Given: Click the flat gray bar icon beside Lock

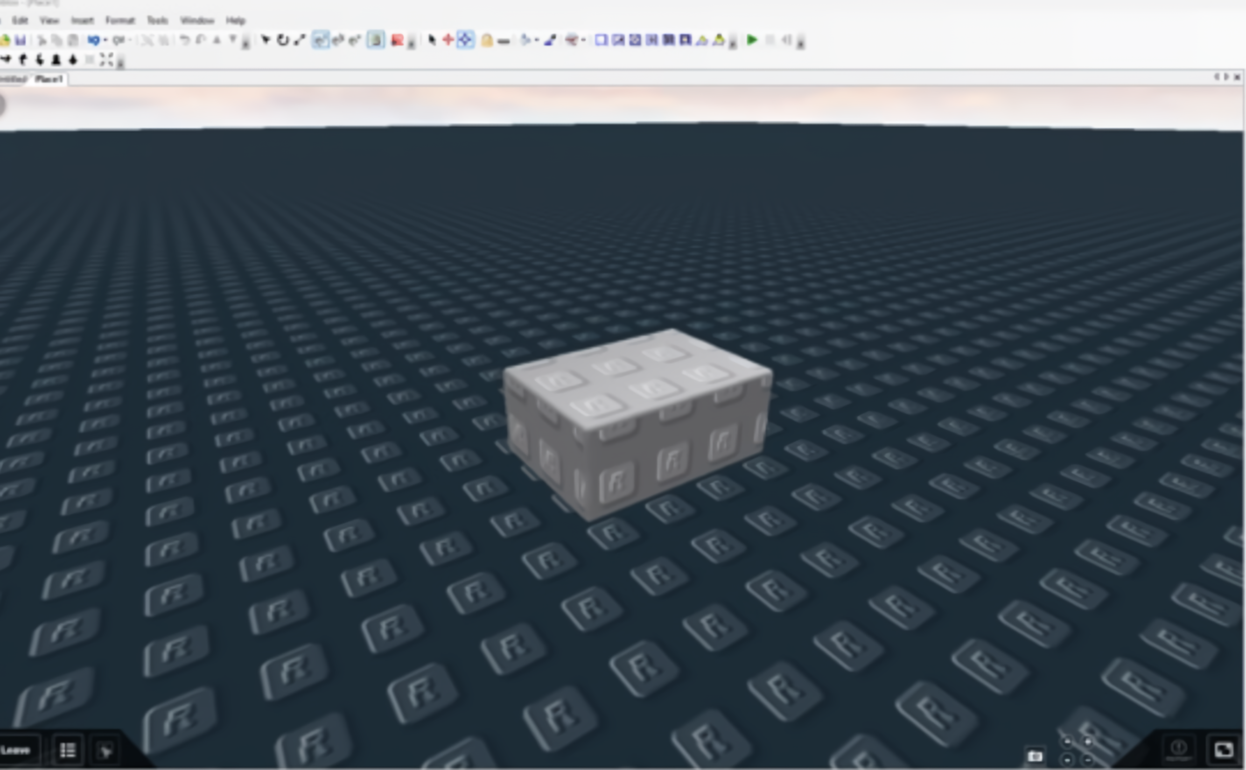Looking at the screenshot, I should [504, 41].
